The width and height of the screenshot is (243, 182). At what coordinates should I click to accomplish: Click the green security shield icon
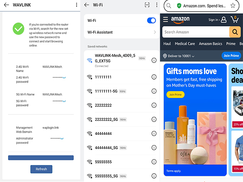pyautogui.click(x=179, y=6)
